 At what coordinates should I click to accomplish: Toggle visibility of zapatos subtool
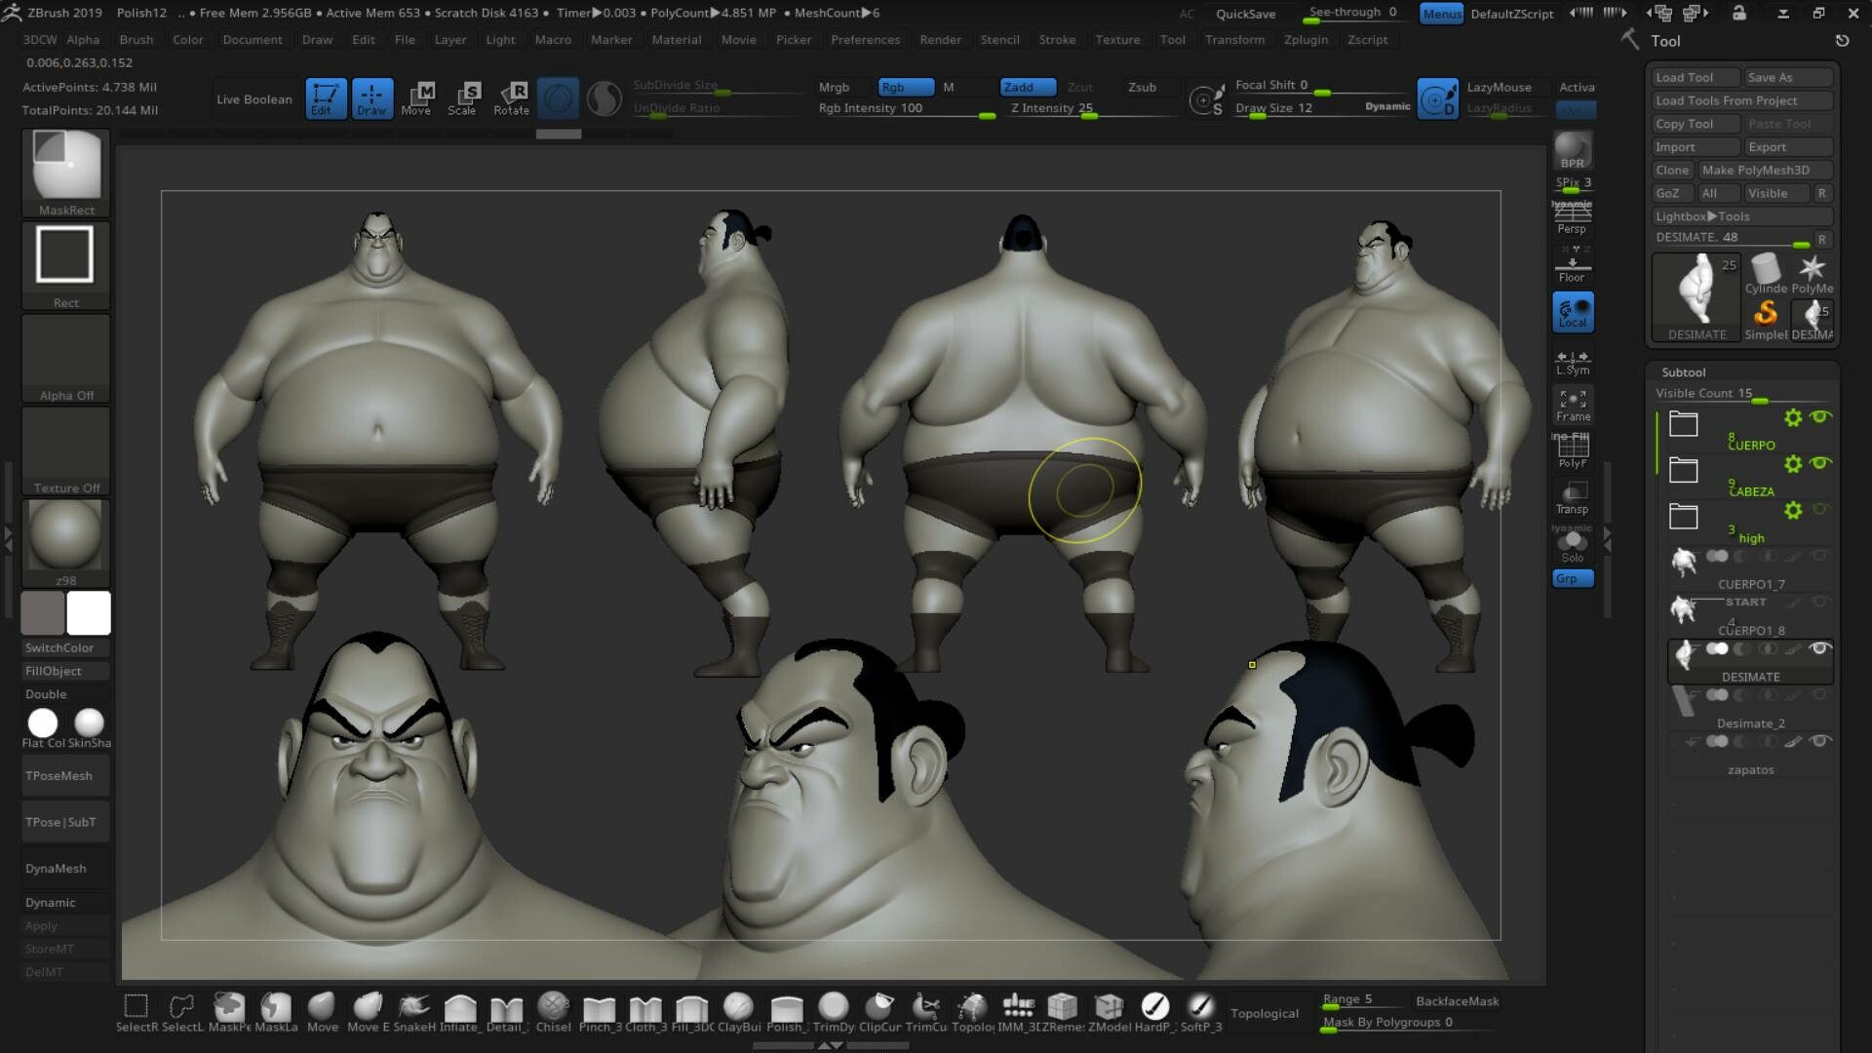point(1819,741)
